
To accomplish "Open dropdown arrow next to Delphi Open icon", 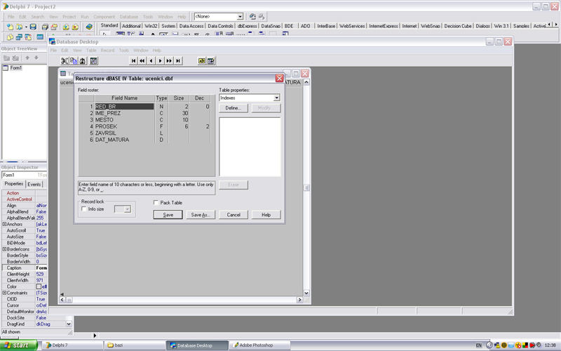I will (26, 27).
